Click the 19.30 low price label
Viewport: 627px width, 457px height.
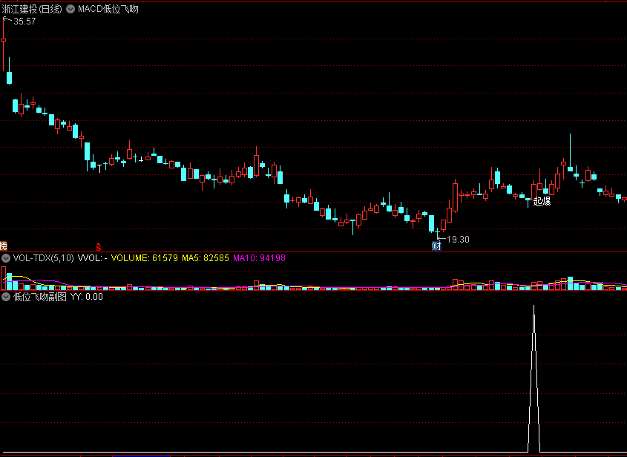coord(458,240)
